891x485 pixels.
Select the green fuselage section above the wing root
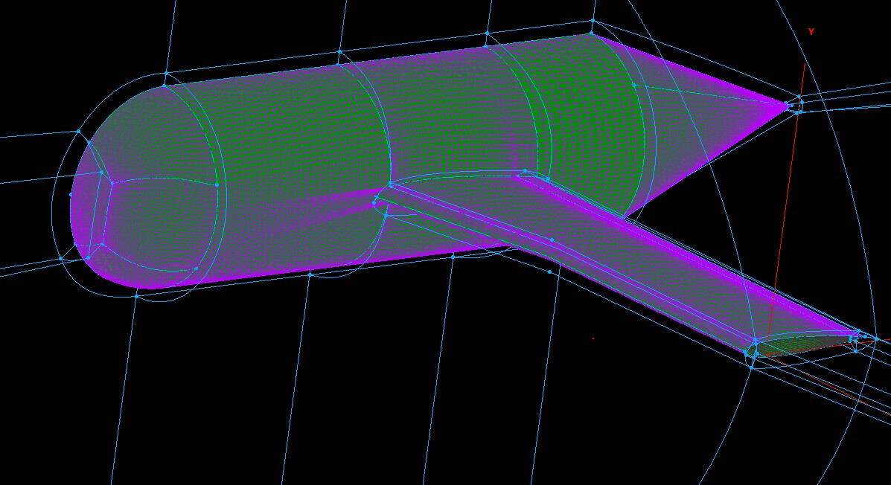pyautogui.click(x=581, y=134)
